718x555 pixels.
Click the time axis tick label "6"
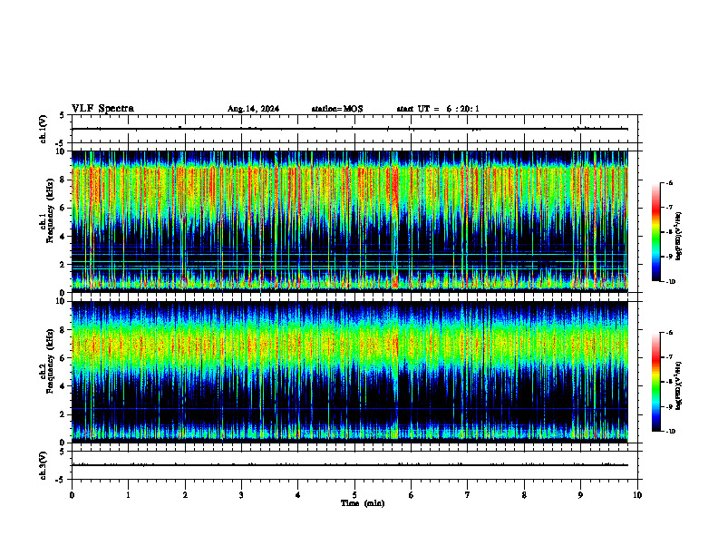click(x=412, y=495)
